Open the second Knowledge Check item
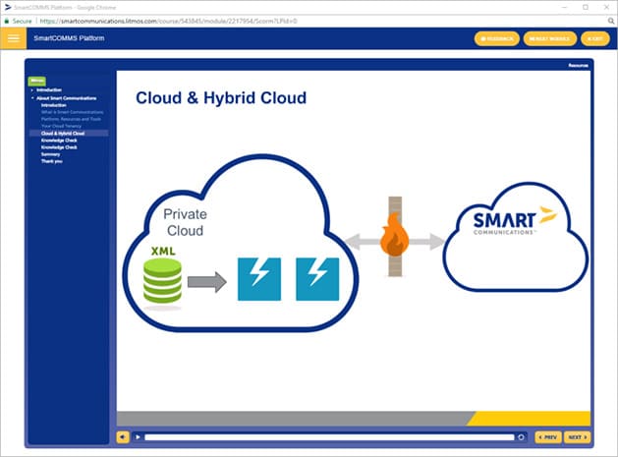 [x=59, y=147]
